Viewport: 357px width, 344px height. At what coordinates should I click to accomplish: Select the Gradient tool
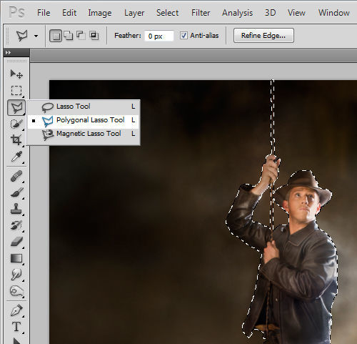click(16, 258)
